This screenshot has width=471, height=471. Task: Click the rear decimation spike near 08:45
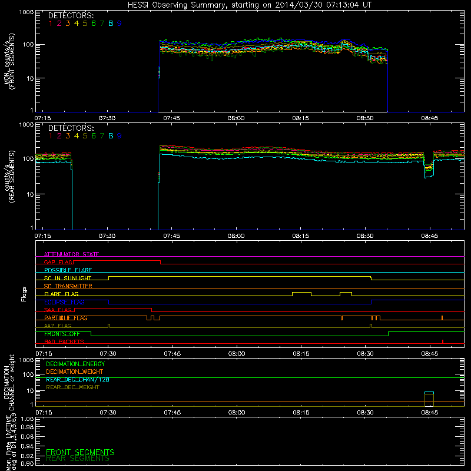(x=429, y=399)
